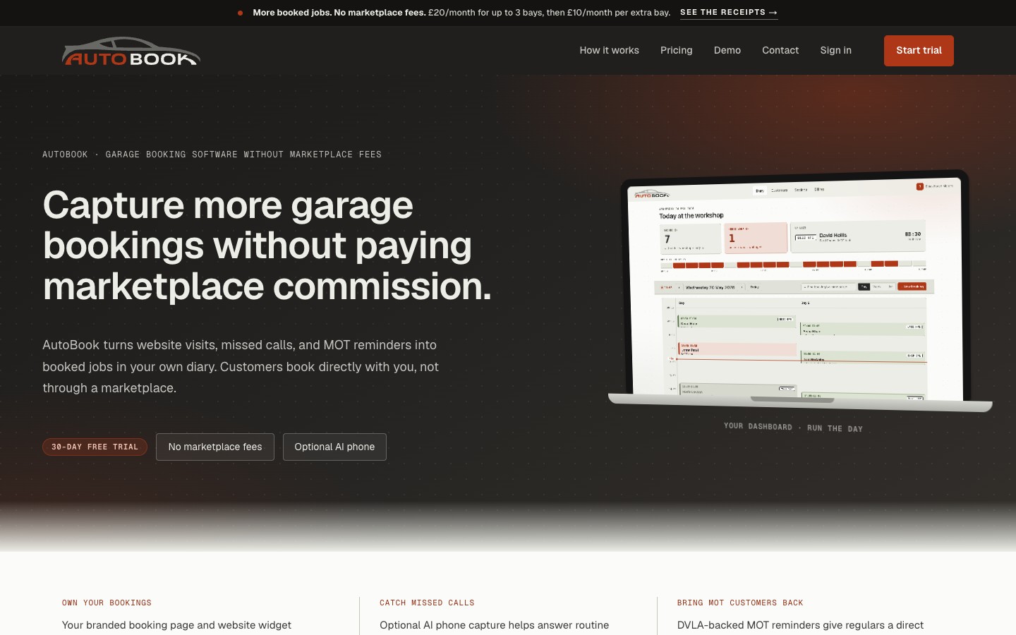The width and height of the screenshot is (1016, 635).
Task: Follow the SEE THE RECEIPTS link
Action: click(x=728, y=13)
